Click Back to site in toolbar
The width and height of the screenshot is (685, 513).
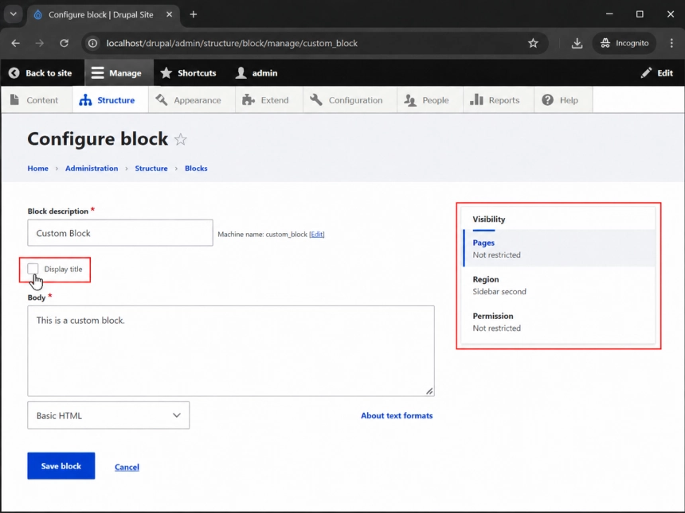point(40,73)
